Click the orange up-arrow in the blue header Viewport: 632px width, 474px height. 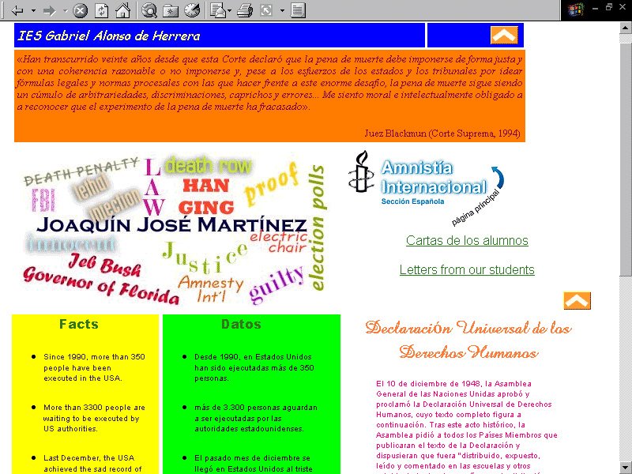point(504,35)
